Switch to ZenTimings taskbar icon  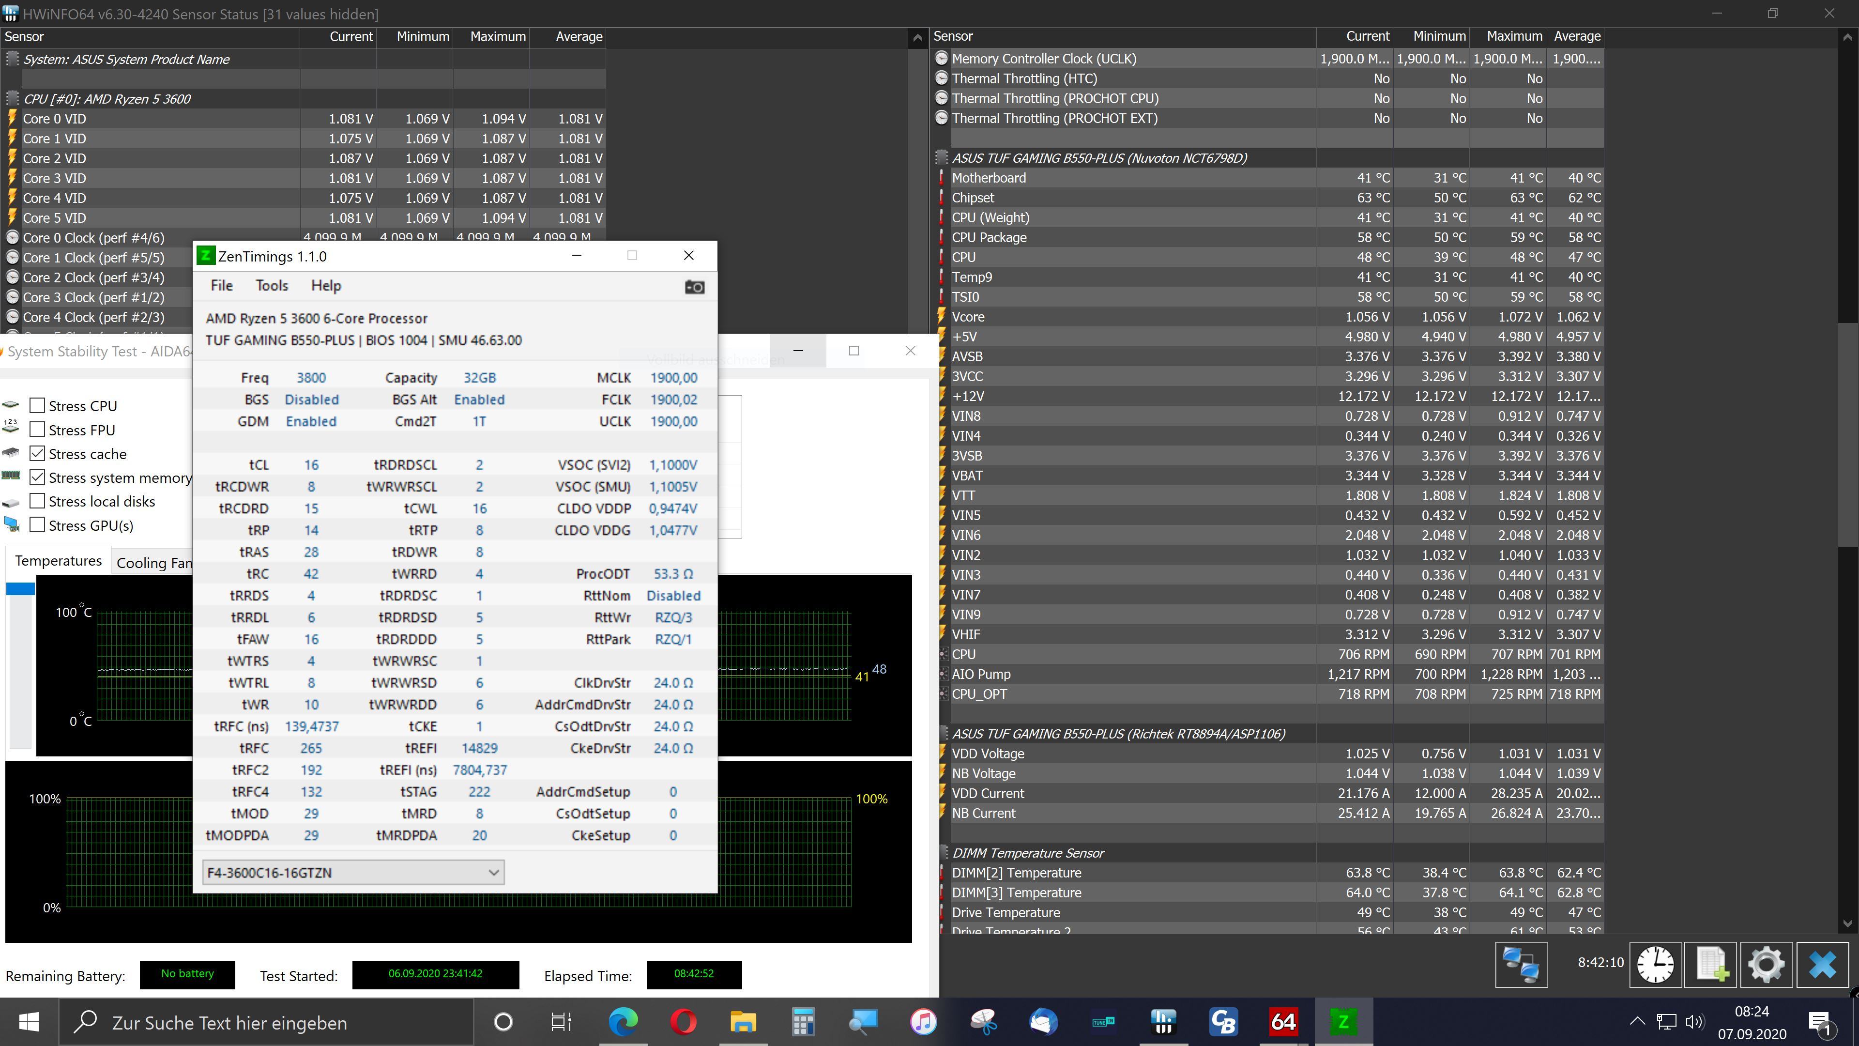coord(1343,1021)
